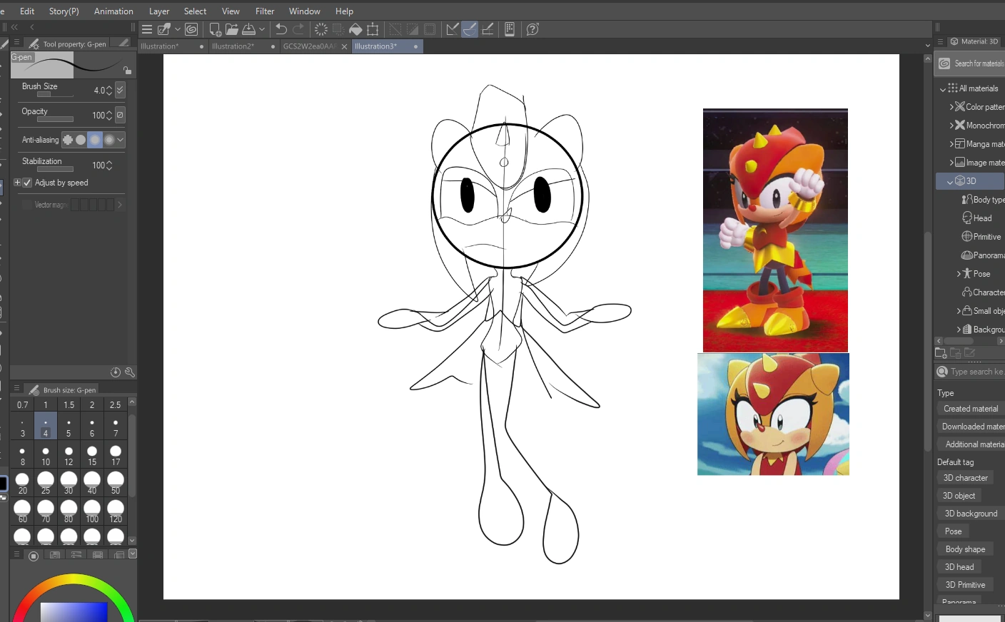This screenshot has width=1005, height=622.
Task: Collapse the 3D materials category
Action: pyautogui.click(x=950, y=180)
